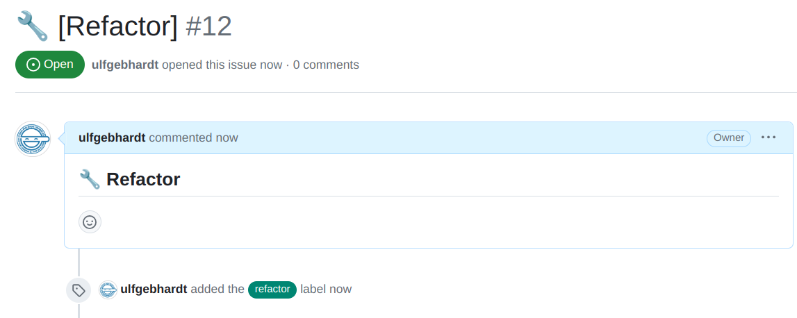Screen dimensions: 797x318
Task: Click the ulfgebhardt link under the issue title
Action: [x=125, y=65]
